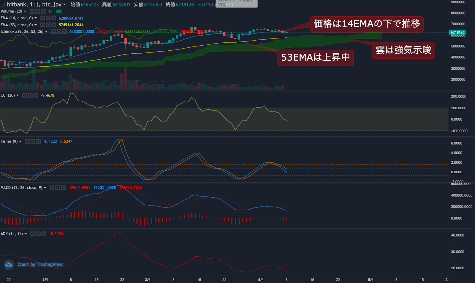Remove the CCI (20) indicator
This screenshot has width=475, height=283.
(x=36, y=95)
